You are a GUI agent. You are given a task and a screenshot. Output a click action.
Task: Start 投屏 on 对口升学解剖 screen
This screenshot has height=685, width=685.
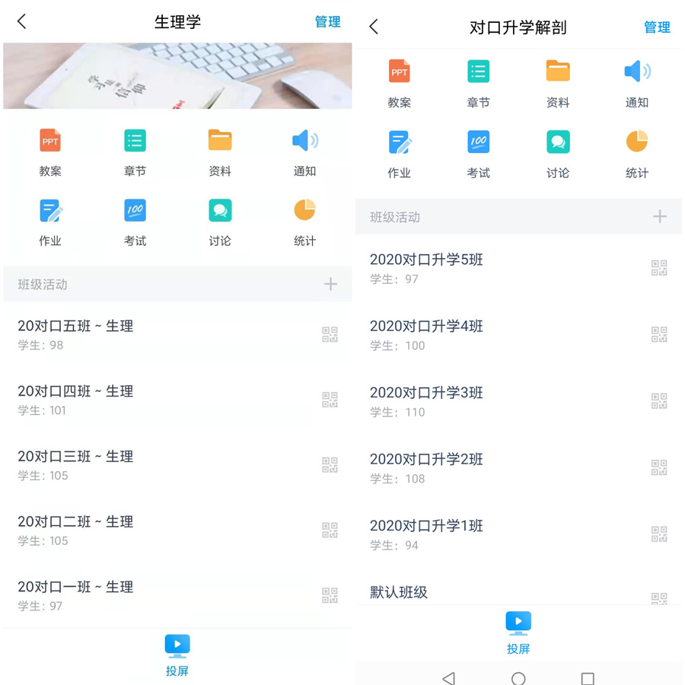(x=518, y=632)
